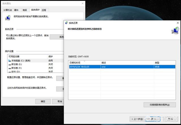
Task: Click the 上一步 back button
Action: coord(137,119)
